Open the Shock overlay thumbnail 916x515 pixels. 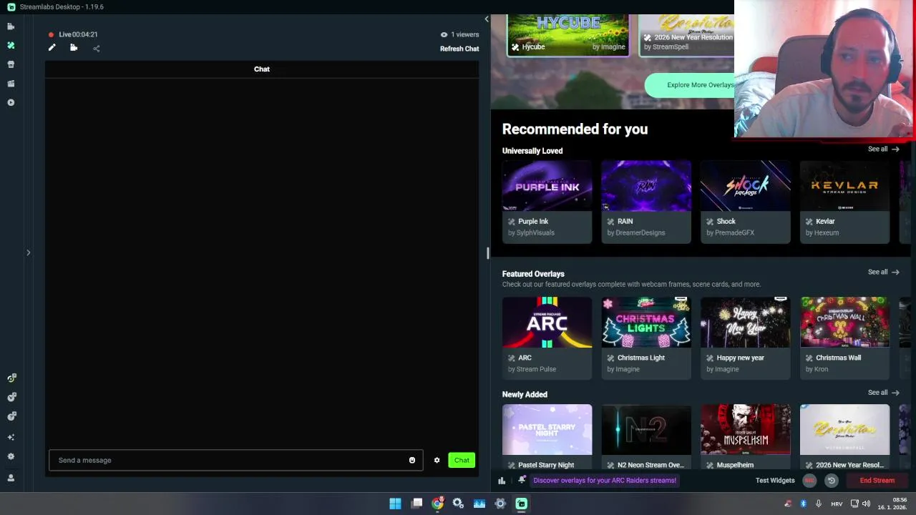click(746, 186)
